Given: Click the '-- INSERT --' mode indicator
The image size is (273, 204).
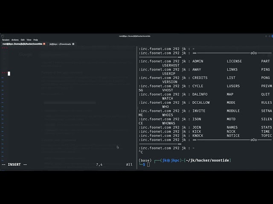Looking at the screenshot, I should pyautogui.click(x=14, y=164).
